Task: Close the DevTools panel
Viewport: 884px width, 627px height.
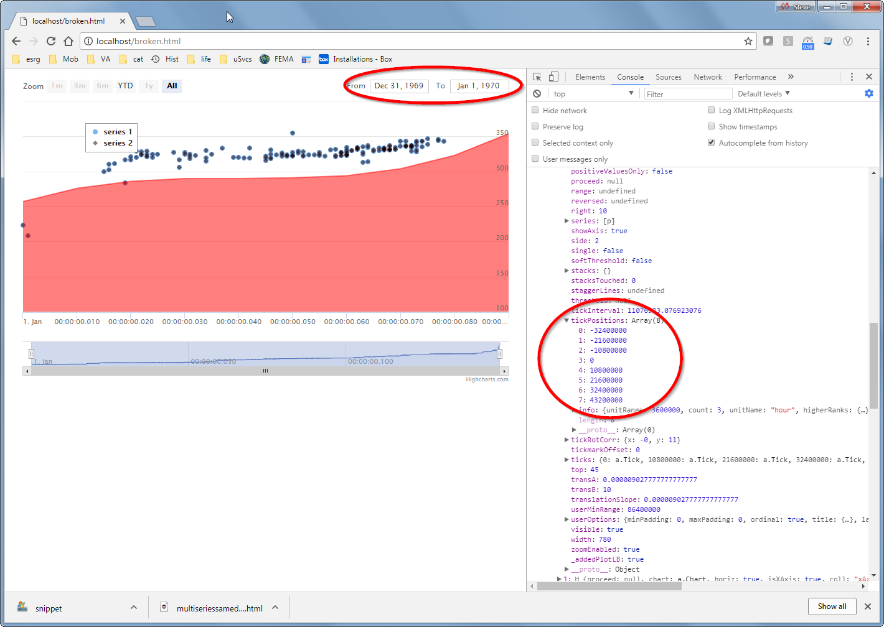Action: [869, 77]
